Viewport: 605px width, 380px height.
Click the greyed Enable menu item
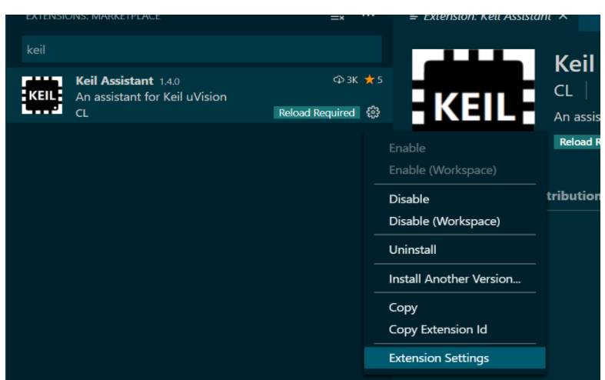407,148
